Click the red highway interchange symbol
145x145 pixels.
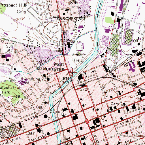click(87, 121)
